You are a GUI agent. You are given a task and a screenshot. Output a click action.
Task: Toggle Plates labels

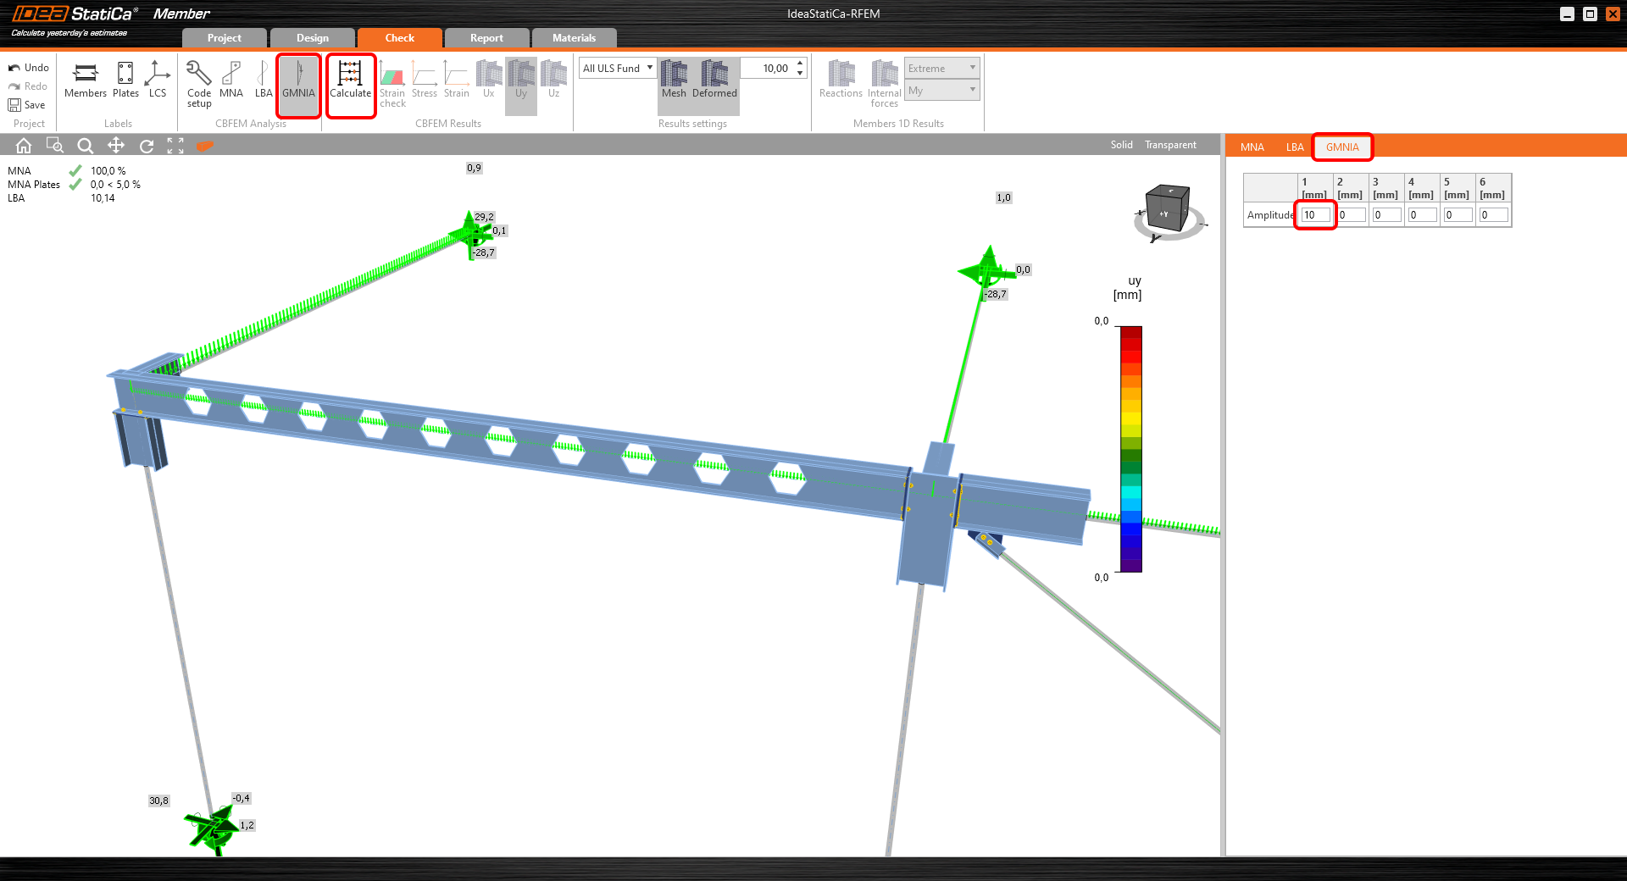(x=125, y=81)
